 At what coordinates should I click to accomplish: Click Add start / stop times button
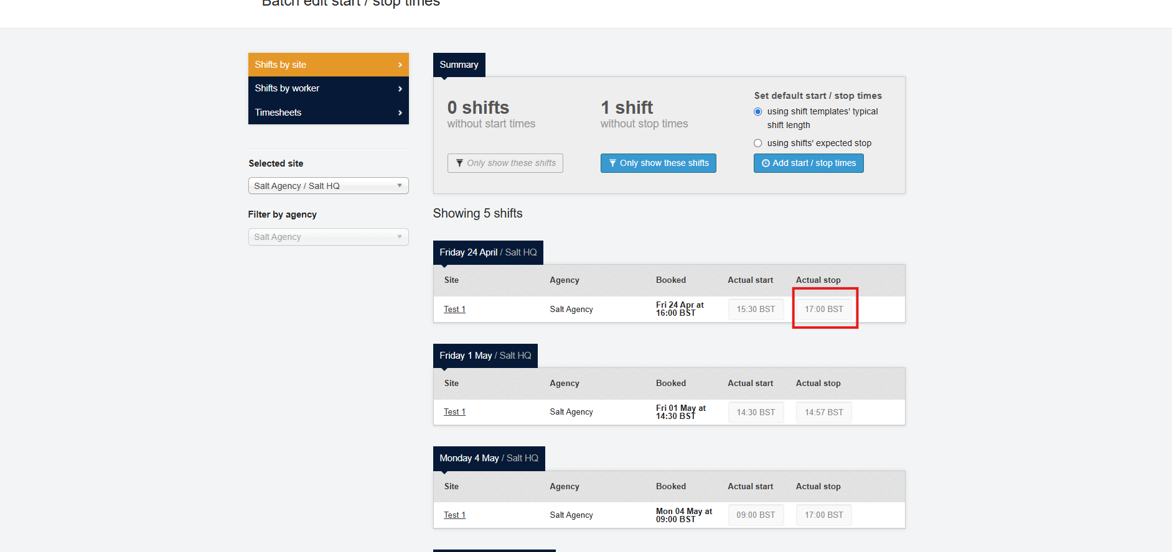[809, 163]
